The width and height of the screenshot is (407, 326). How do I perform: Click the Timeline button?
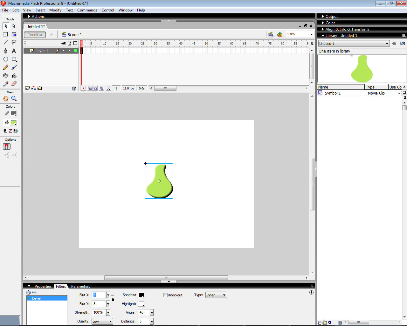pos(35,35)
